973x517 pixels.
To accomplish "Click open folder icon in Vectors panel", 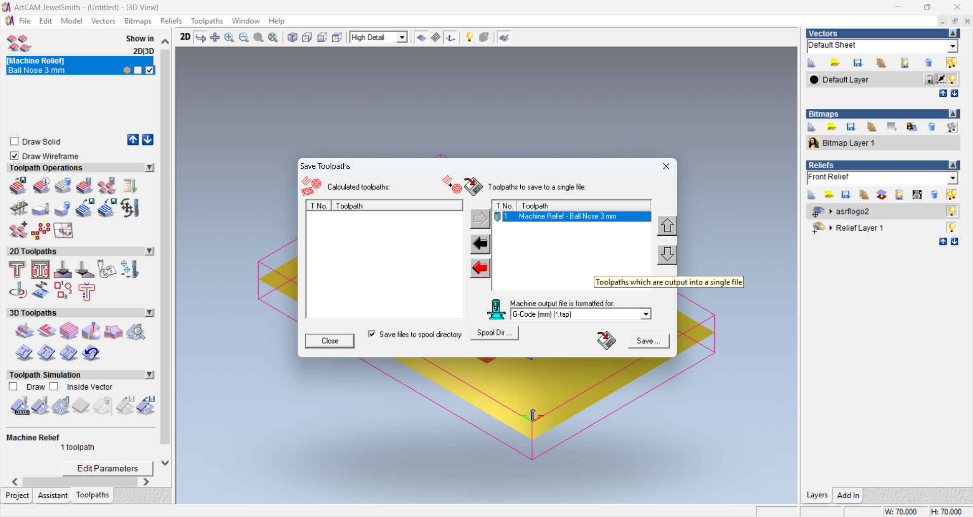I will (x=835, y=63).
